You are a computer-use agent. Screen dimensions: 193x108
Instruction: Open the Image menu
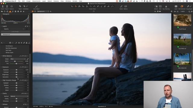coord(28,1)
